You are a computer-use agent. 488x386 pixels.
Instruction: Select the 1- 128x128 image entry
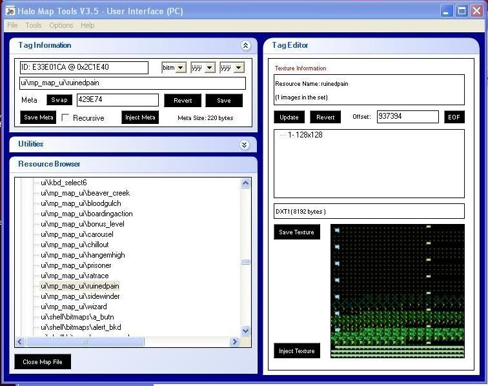(305, 135)
